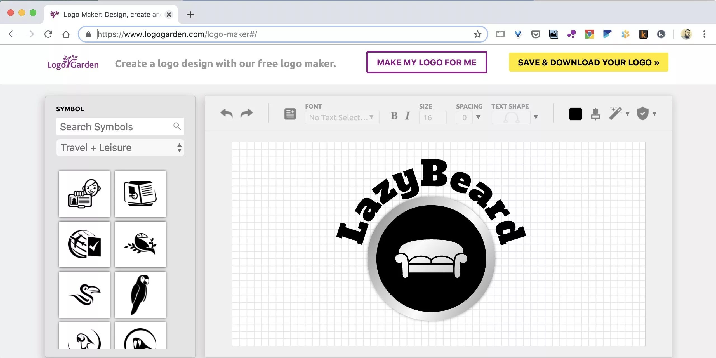Open the browser profile avatar

click(x=686, y=34)
